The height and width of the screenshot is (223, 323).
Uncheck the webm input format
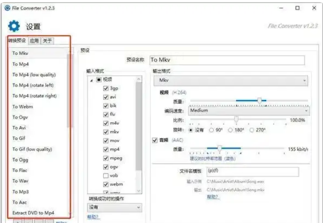tap(106, 184)
